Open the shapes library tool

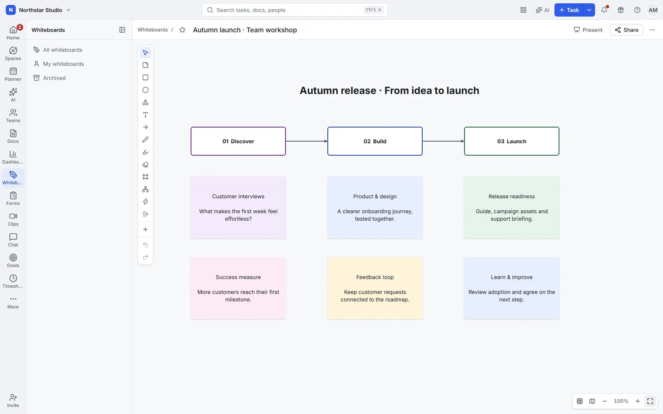[145, 102]
